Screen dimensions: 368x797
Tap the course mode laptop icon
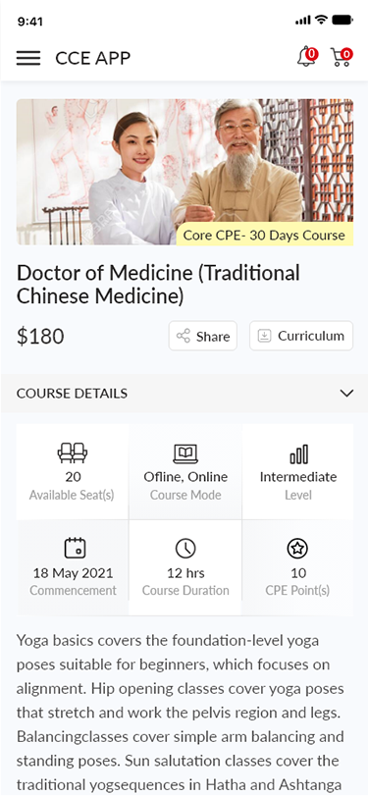click(x=185, y=453)
